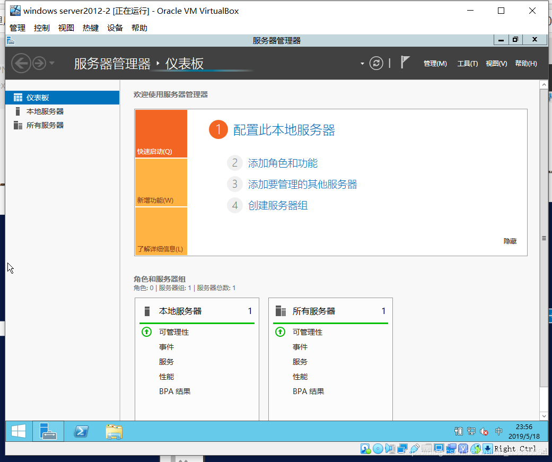The image size is (552, 462).
Task: Click VirtualBox shared folders status icon
Action: 427,449
